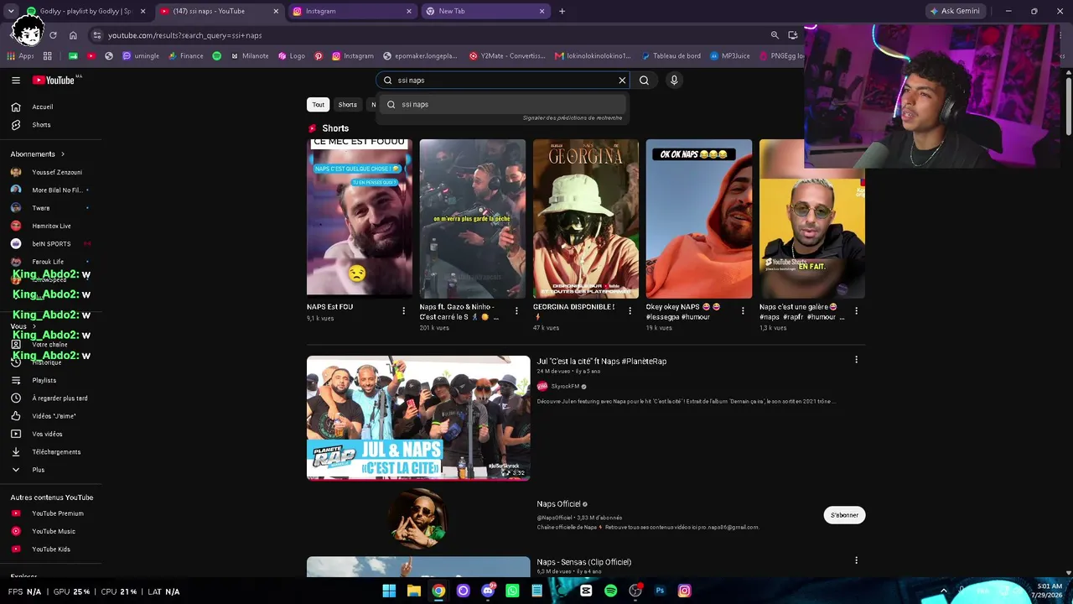
Task: Open a new browser tab with the plus
Action: click(562, 11)
